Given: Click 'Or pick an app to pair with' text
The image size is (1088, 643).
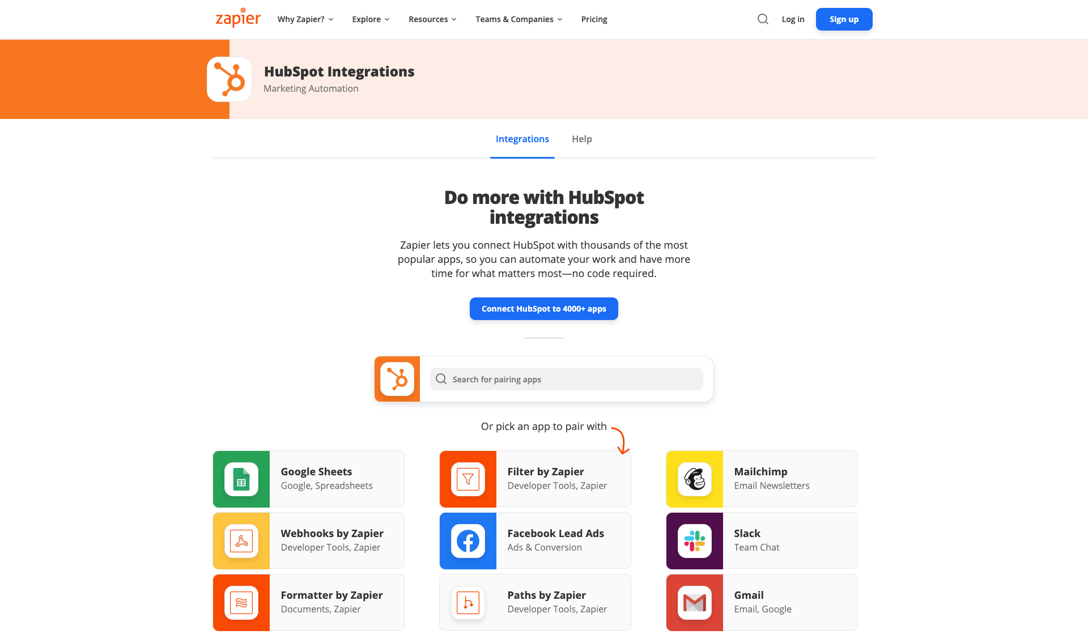Looking at the screenshot, I should (543, 426).
